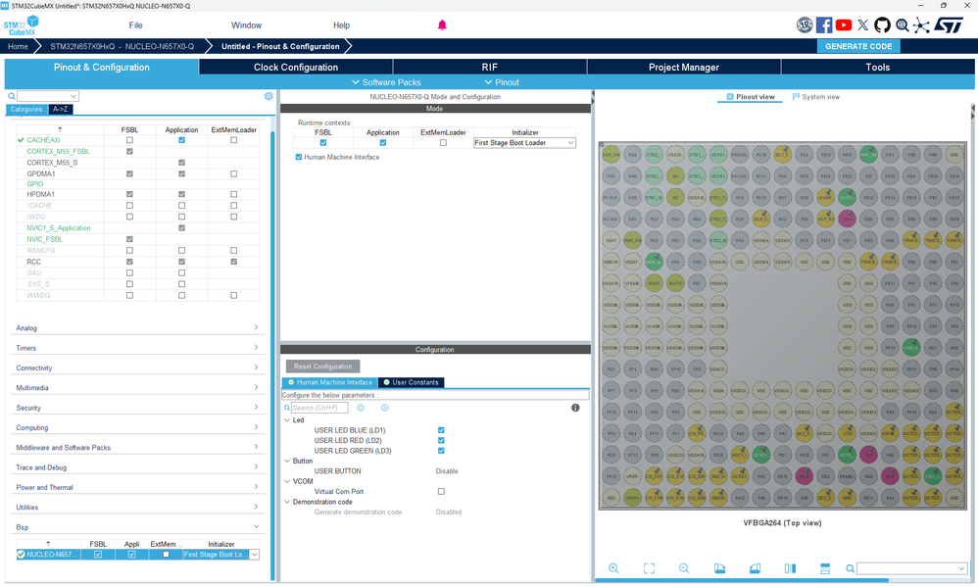Uncheck Human Machine Interface checkbox

(x=299, y=157)
